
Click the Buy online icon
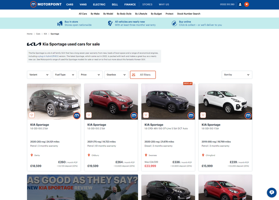tap(174, 23)
